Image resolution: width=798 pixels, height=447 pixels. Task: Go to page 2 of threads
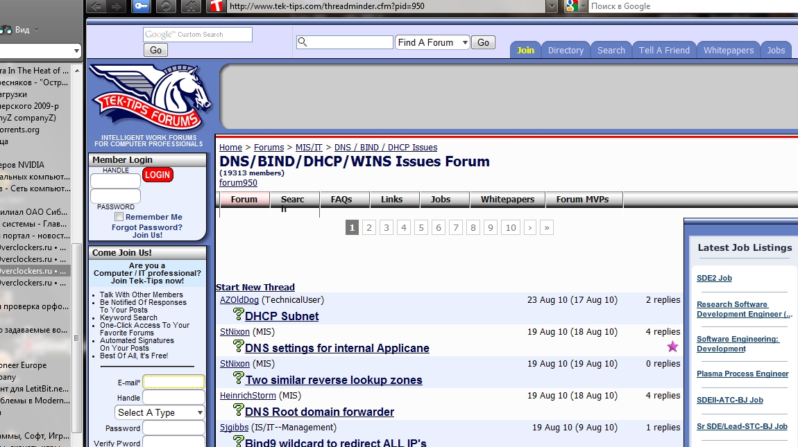click(x=369, y=227)
